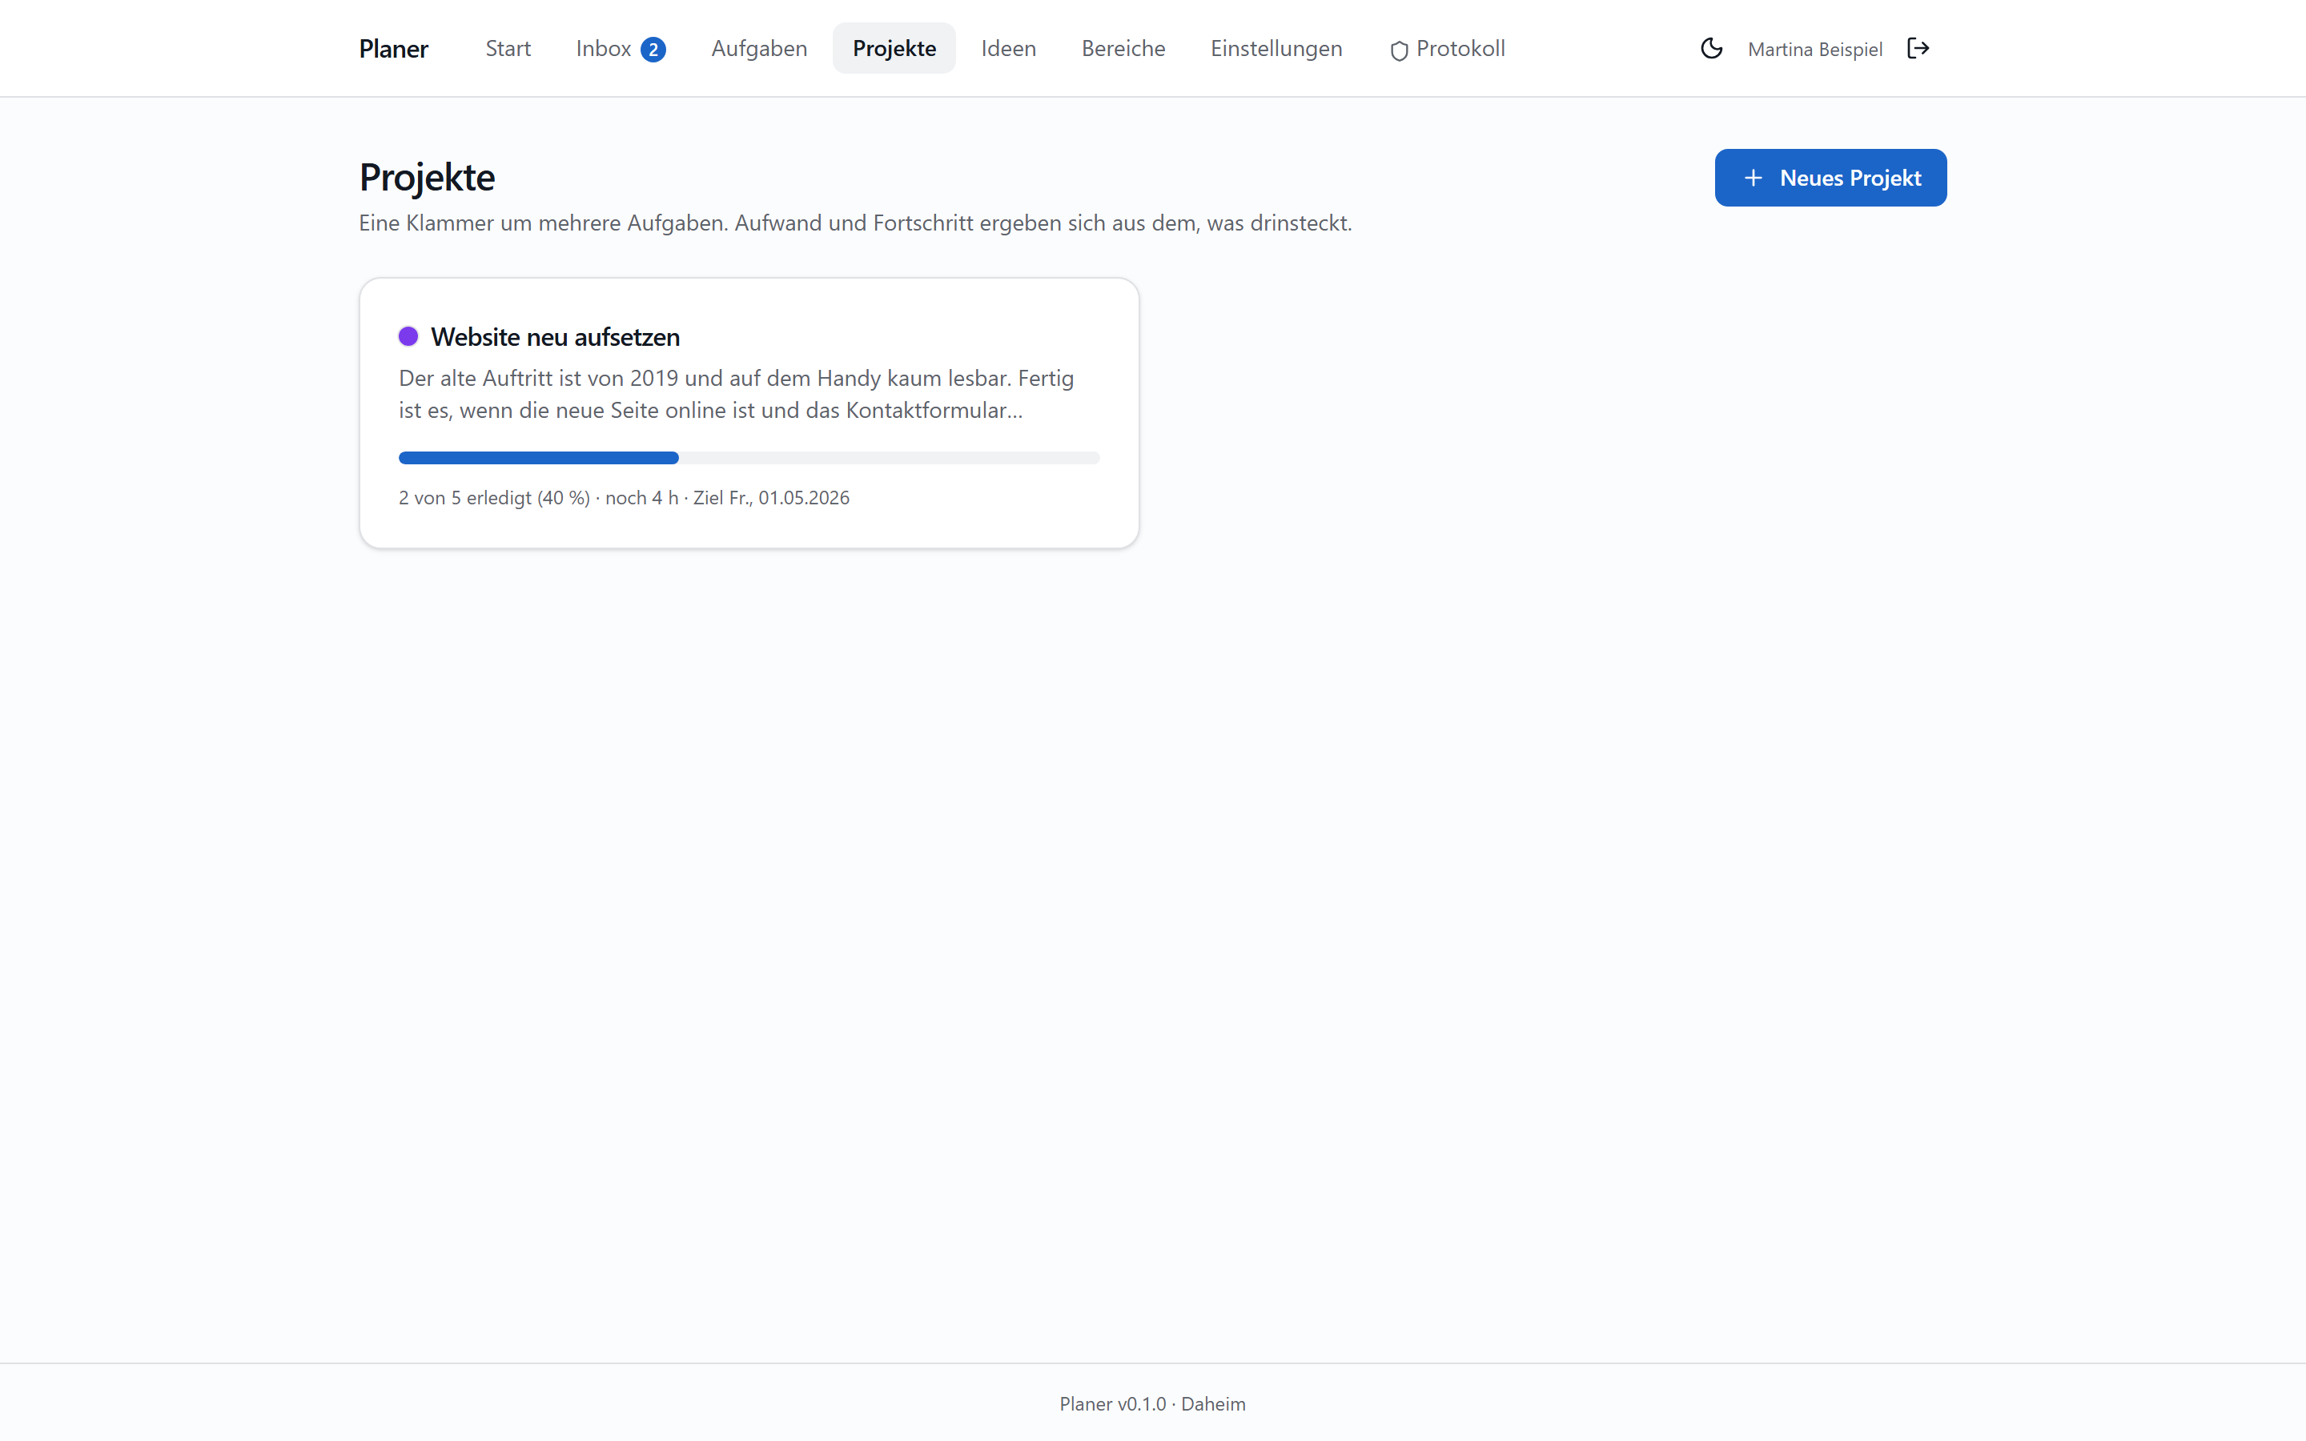
Task: Click the logout arrow icon
Action: click(x=1918, y=49)
